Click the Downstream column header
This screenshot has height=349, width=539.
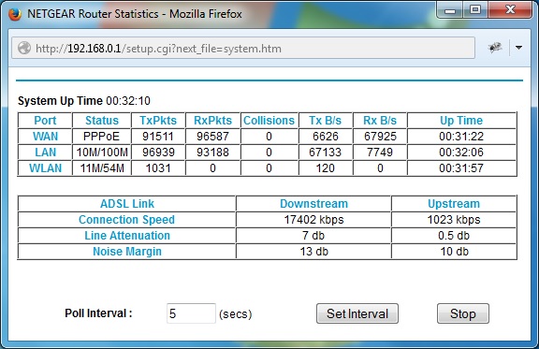point(313,204)
